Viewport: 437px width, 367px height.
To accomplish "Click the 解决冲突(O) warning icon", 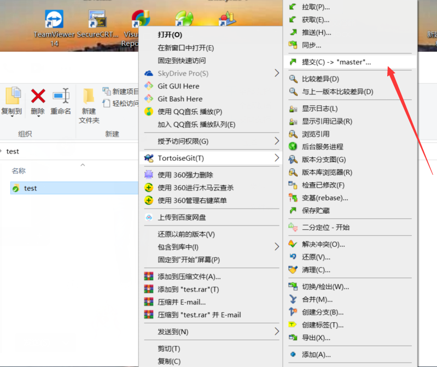I will (293, 244).
